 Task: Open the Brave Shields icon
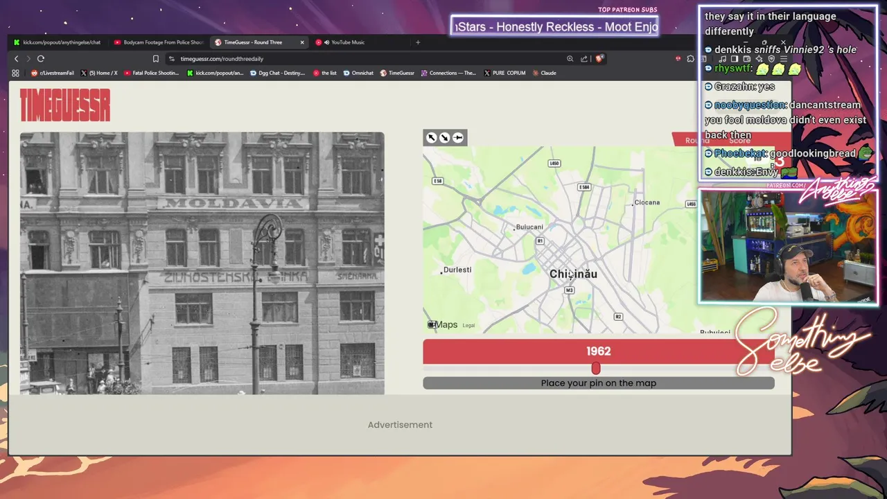(599, 59)
